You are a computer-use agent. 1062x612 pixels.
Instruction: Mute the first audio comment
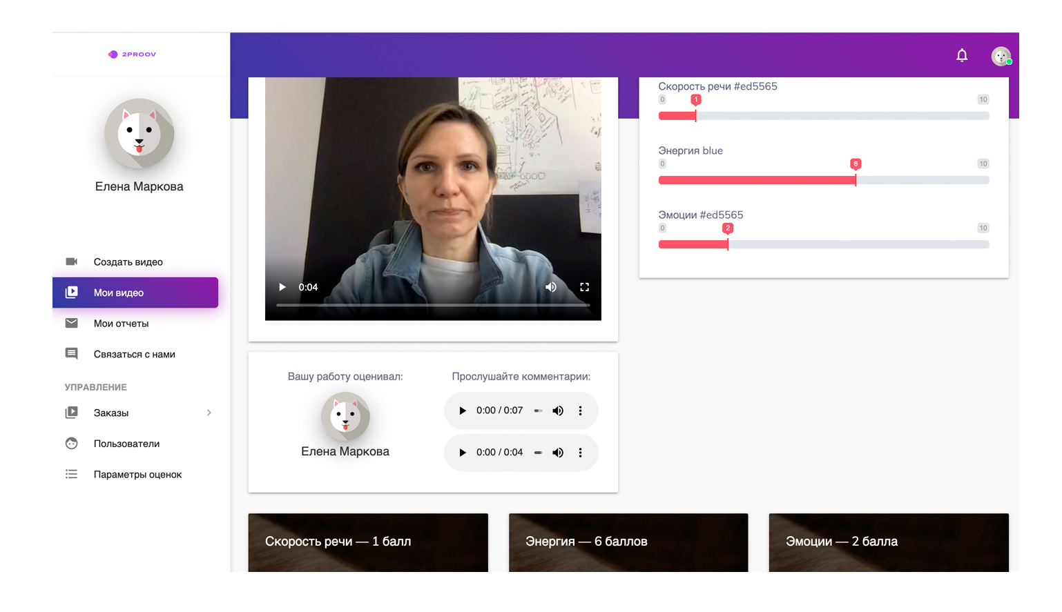(x=558, y=411)
